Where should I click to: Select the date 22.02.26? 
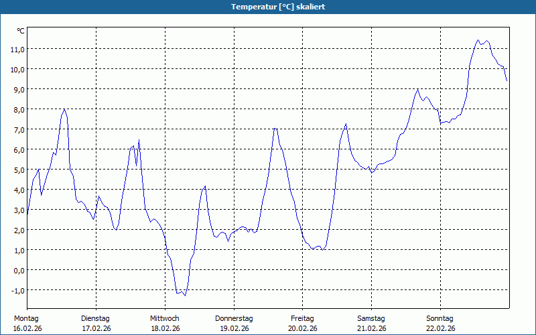pos(441,329)
